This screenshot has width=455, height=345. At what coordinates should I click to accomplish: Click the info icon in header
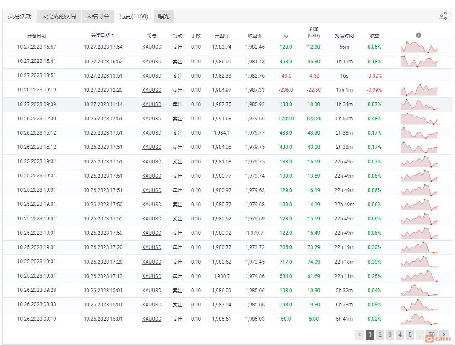click(419, 35)
